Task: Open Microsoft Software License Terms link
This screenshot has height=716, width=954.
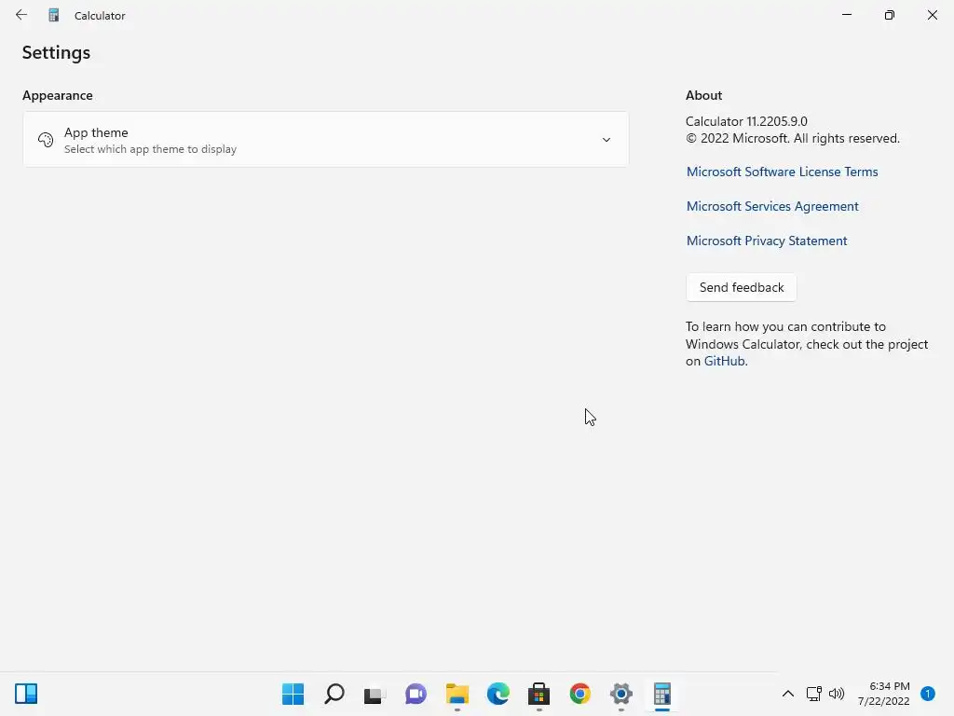Action: 782,172
